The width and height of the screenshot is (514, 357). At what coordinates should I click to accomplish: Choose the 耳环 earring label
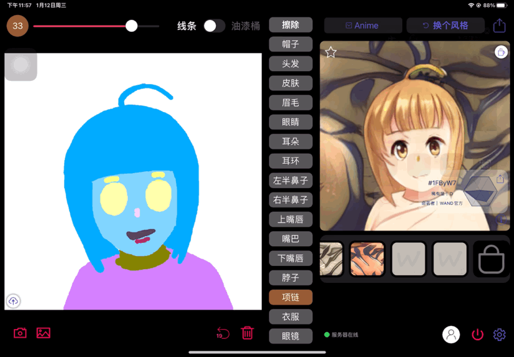point(291,161)
